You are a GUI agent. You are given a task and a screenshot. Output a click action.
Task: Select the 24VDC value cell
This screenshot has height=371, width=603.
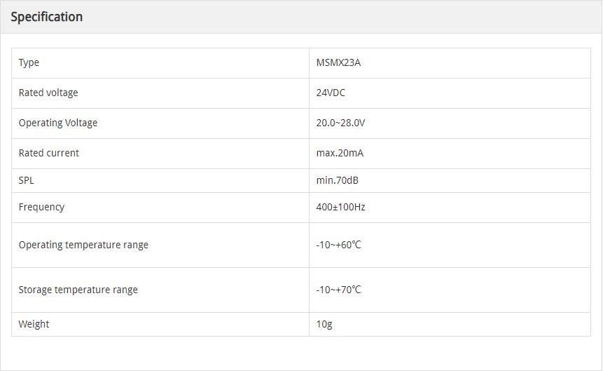coord(331,93)
